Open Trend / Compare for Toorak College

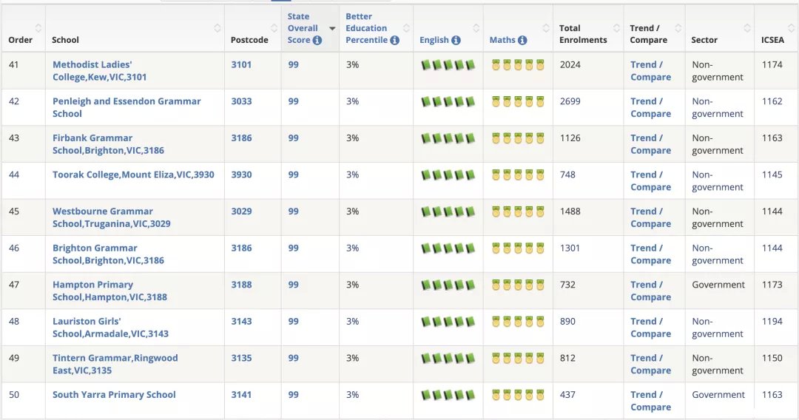[x=651, y=180]
